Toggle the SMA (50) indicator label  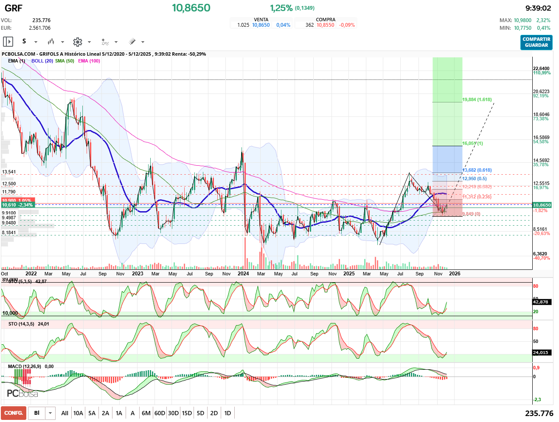(65, 61)
